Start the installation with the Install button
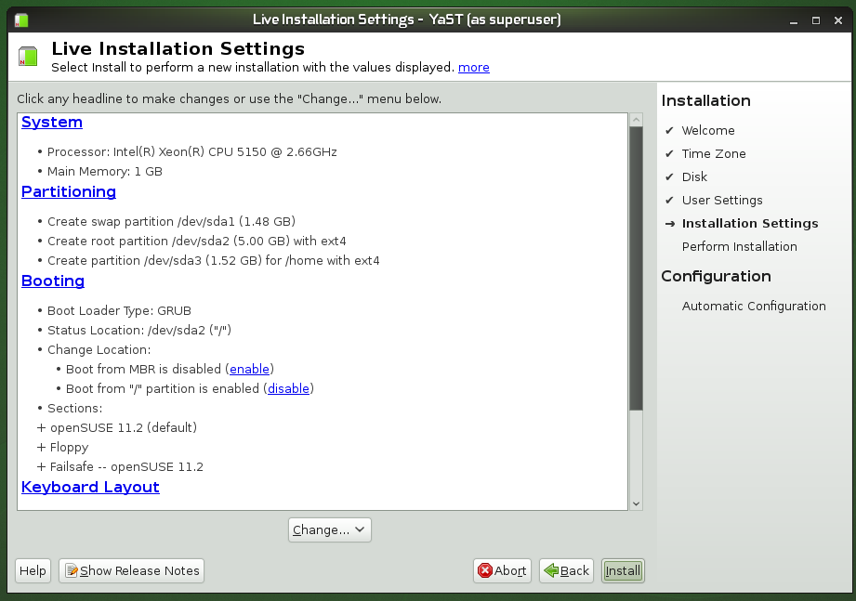The image size is (856, 601). click(x=623, y=571)
